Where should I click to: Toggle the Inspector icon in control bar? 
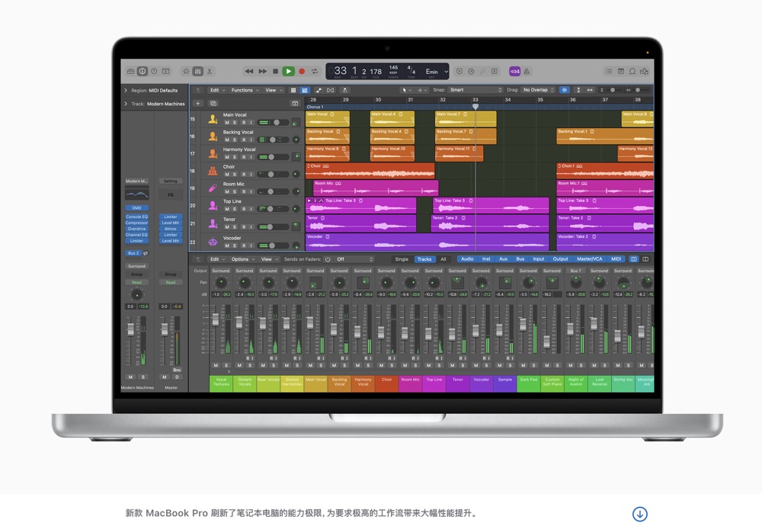[x=142, y=72]
